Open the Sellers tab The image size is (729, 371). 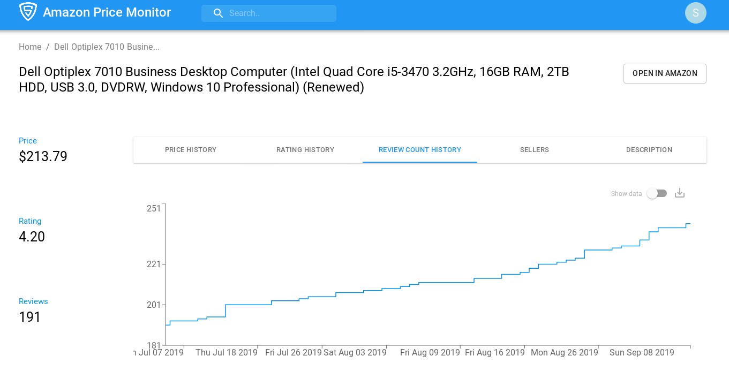535,150
